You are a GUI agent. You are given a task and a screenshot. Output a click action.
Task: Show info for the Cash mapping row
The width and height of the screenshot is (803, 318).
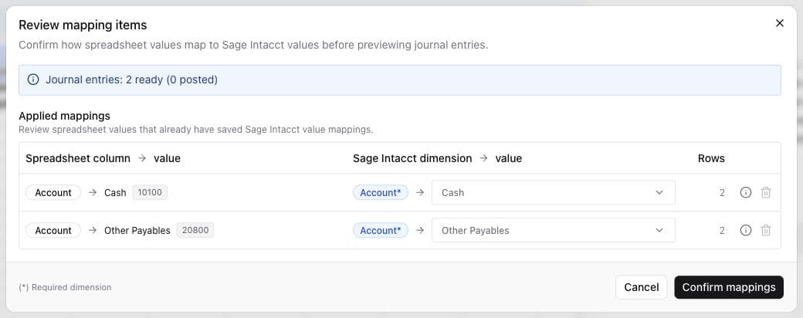[x=746, y=192]
